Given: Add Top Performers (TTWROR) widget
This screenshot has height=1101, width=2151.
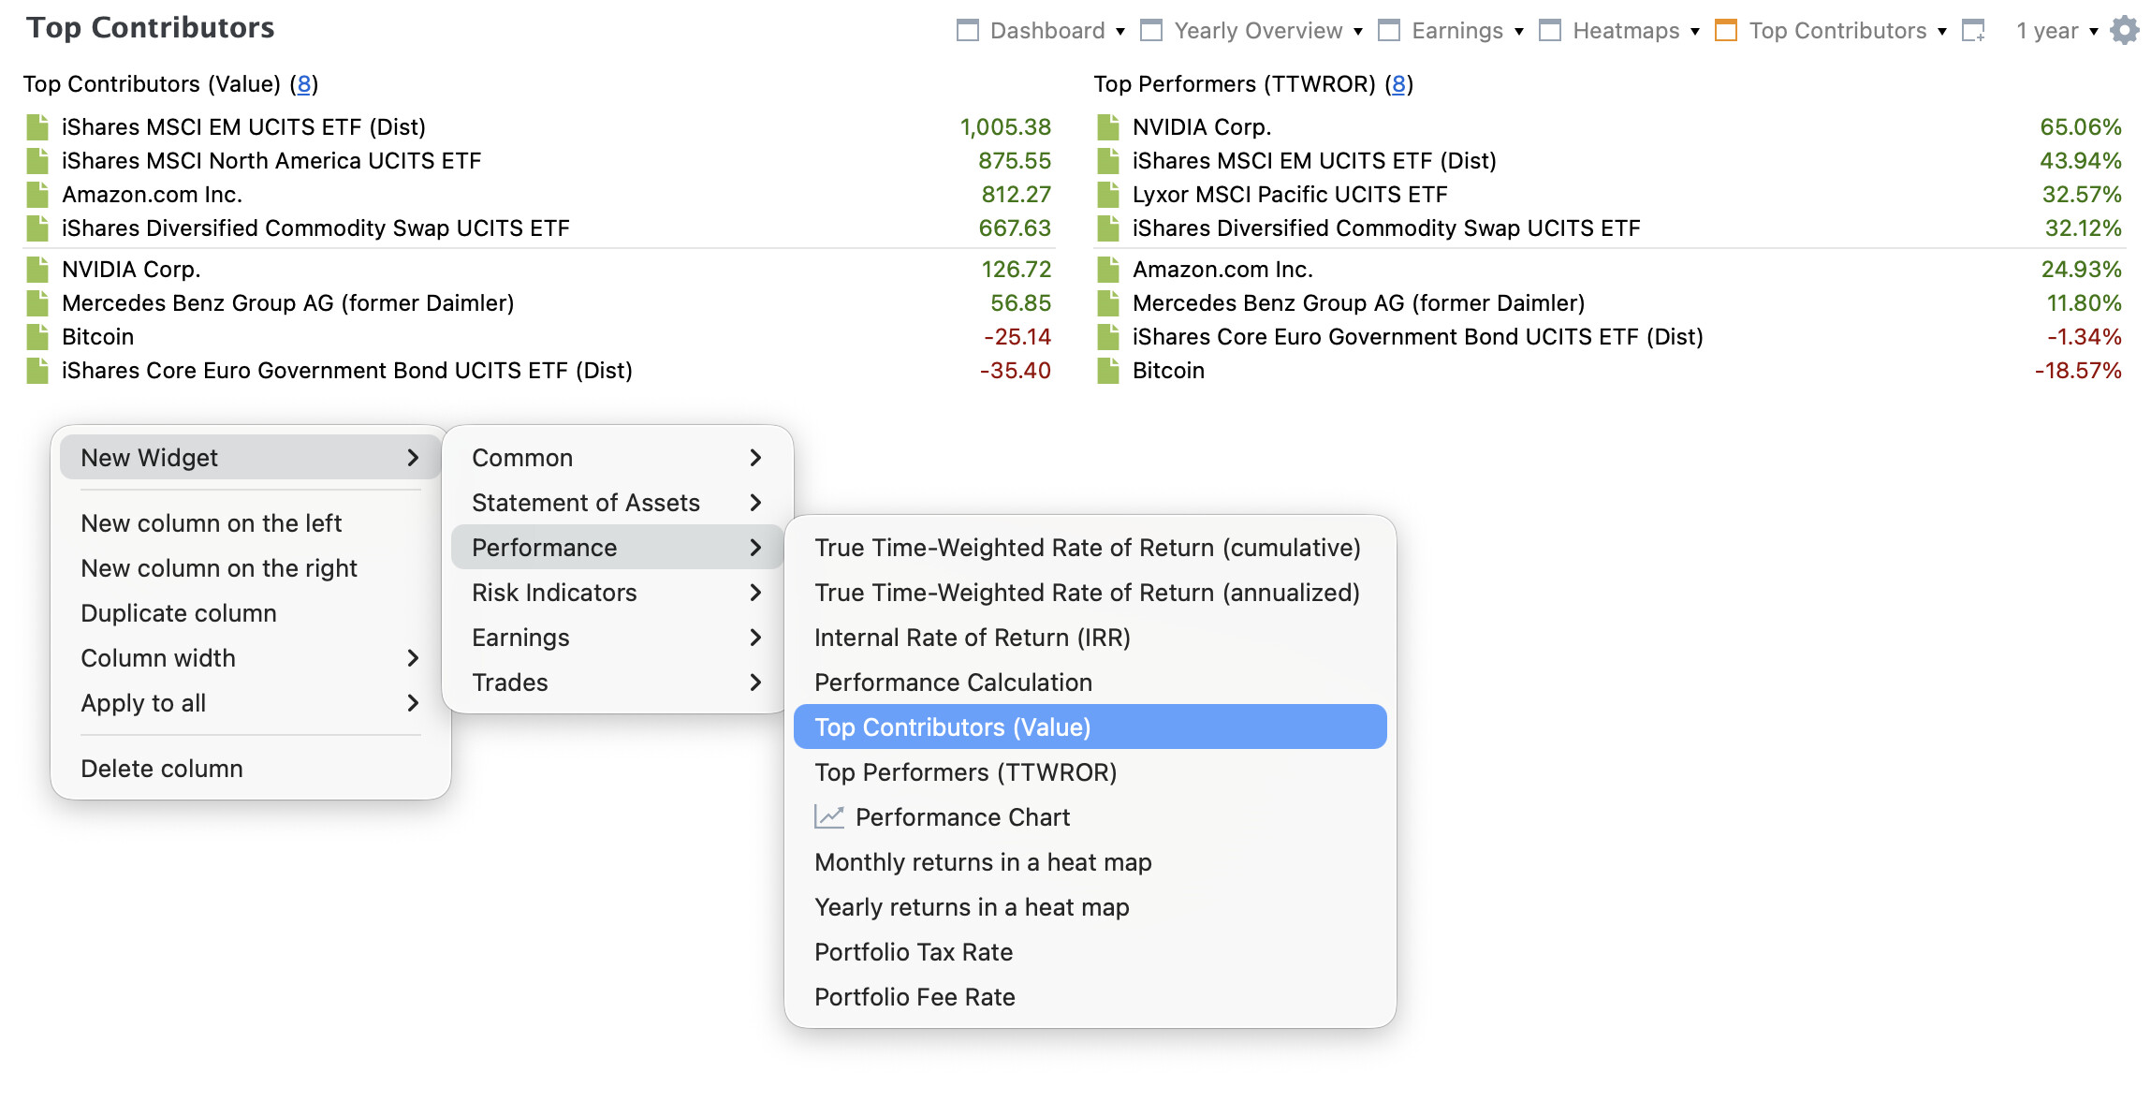Looking at the screenshot, I should point(1090,772).
